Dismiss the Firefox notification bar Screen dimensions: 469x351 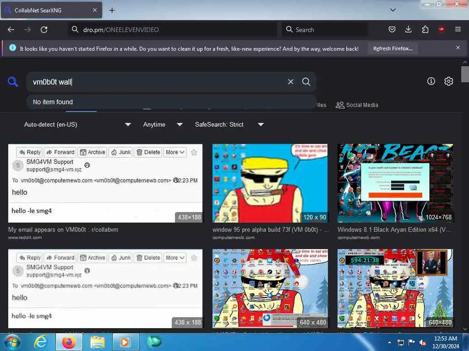[x=458, y=48]
